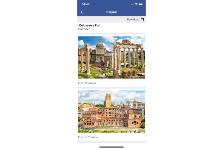Tap the cellular signal bars icon

pos(132,4)
